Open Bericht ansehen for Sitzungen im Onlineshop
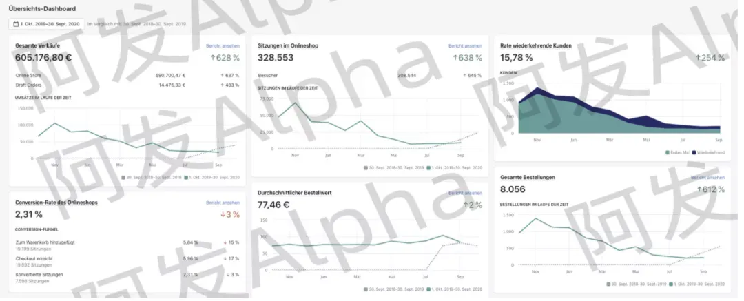Viewport: 744px width, 301px height. pos(465,46)
